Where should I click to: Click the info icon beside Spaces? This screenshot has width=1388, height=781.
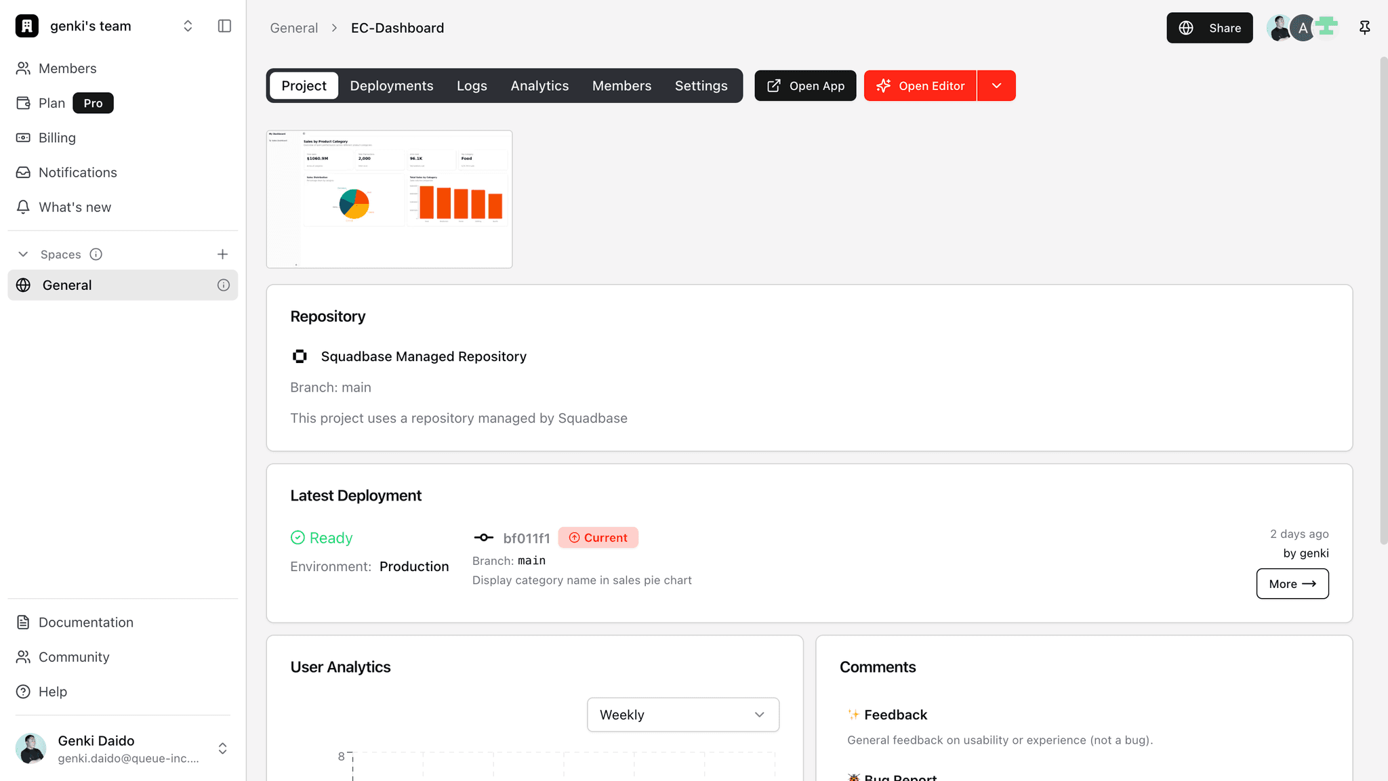click(x=96, y=254)
